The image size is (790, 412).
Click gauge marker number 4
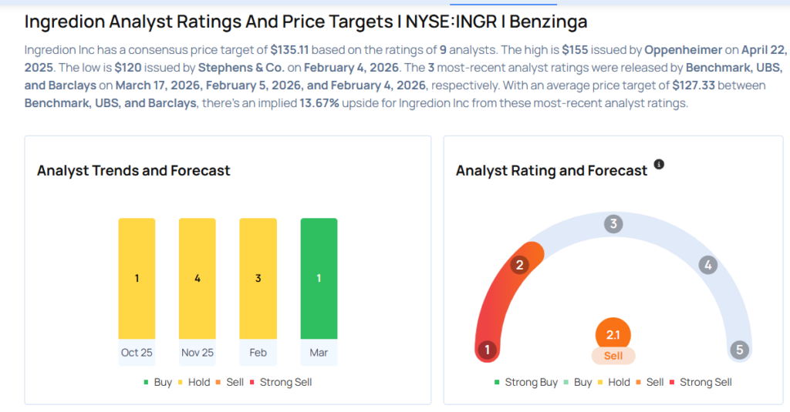click(707, 265)
